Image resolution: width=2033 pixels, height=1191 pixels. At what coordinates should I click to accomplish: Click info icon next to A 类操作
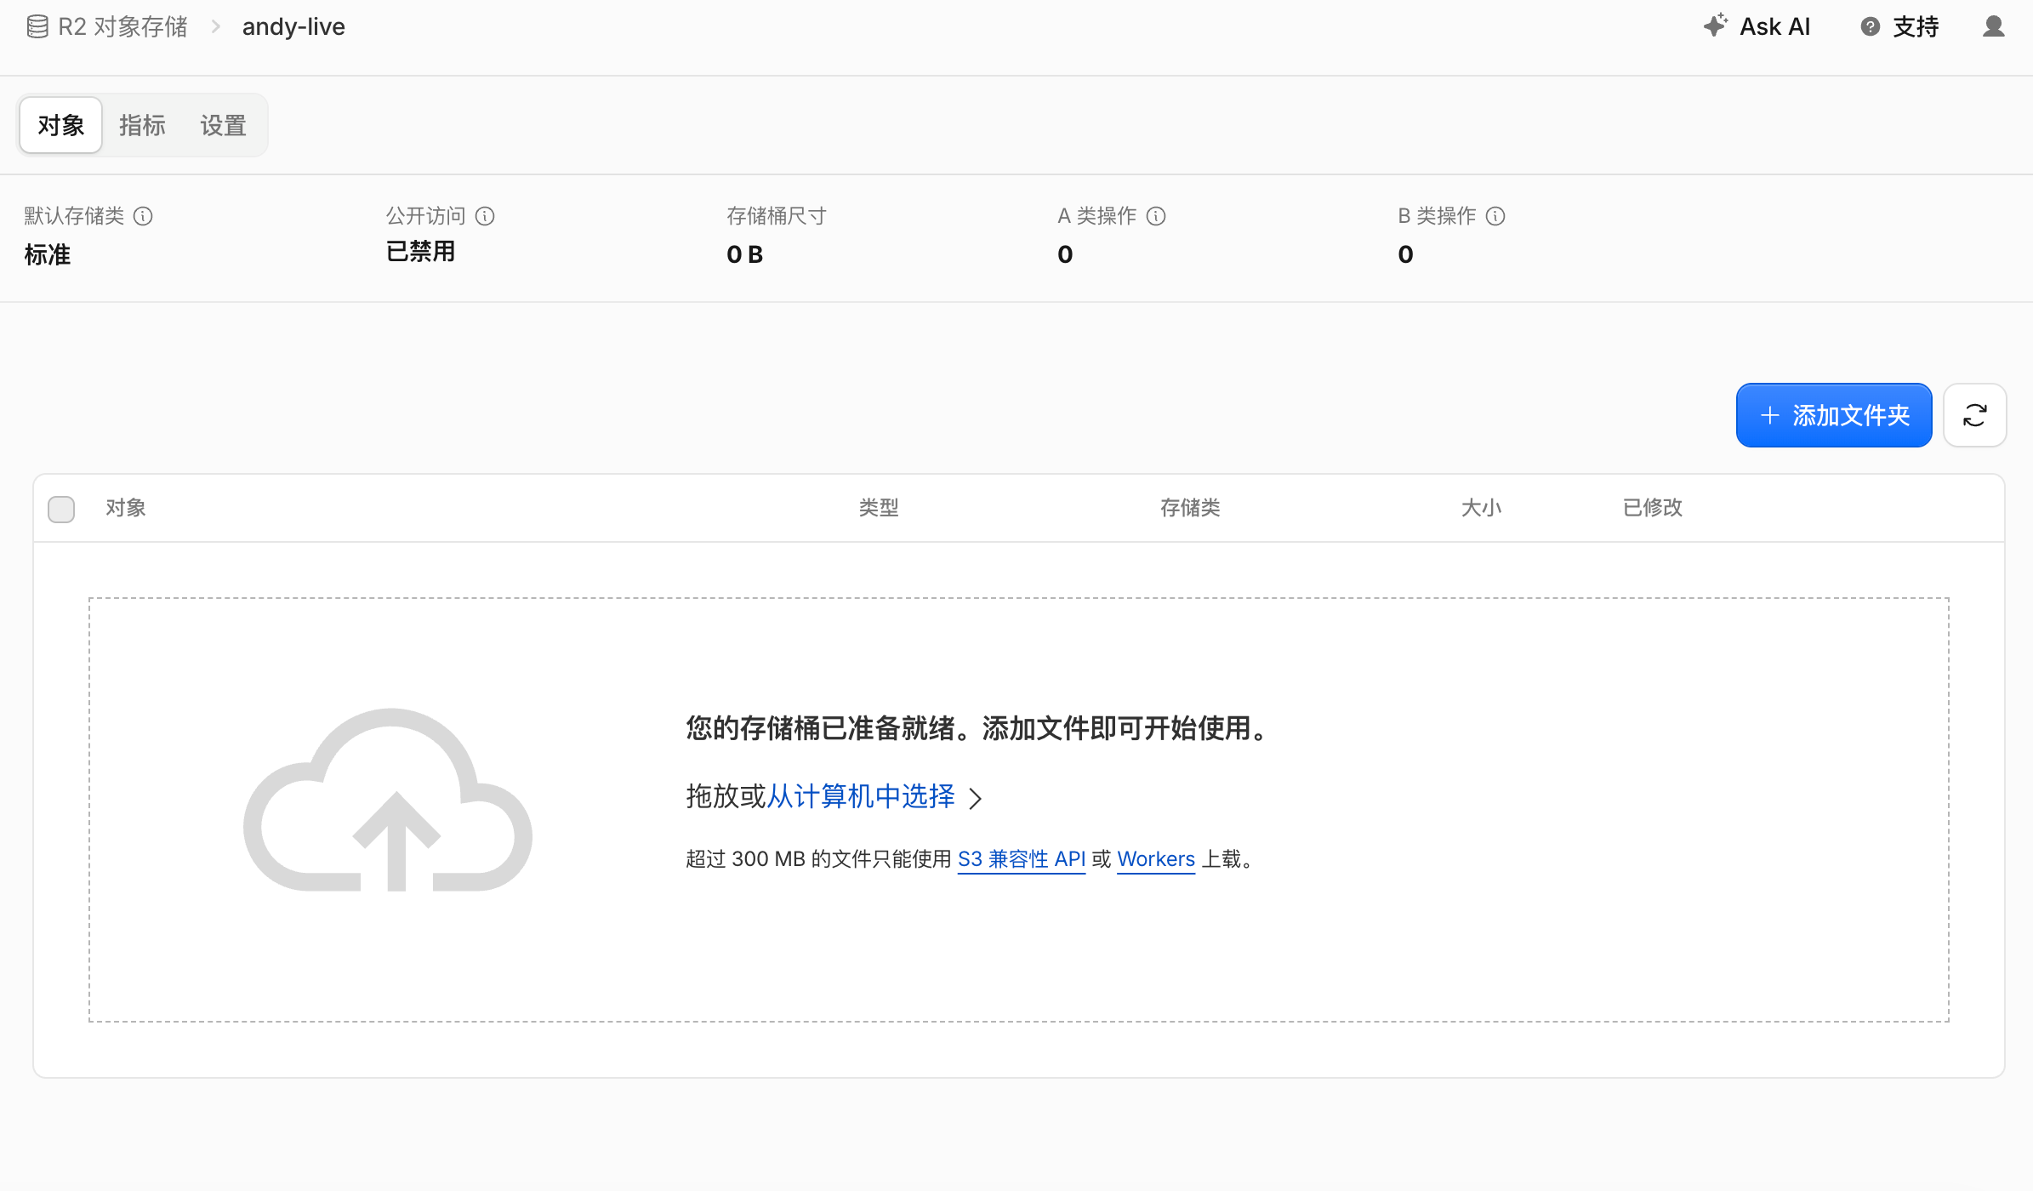tap(1156, 216)
